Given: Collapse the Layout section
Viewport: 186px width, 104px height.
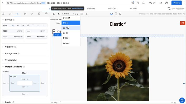Looking at the screenshot, I should pos(8,20).
